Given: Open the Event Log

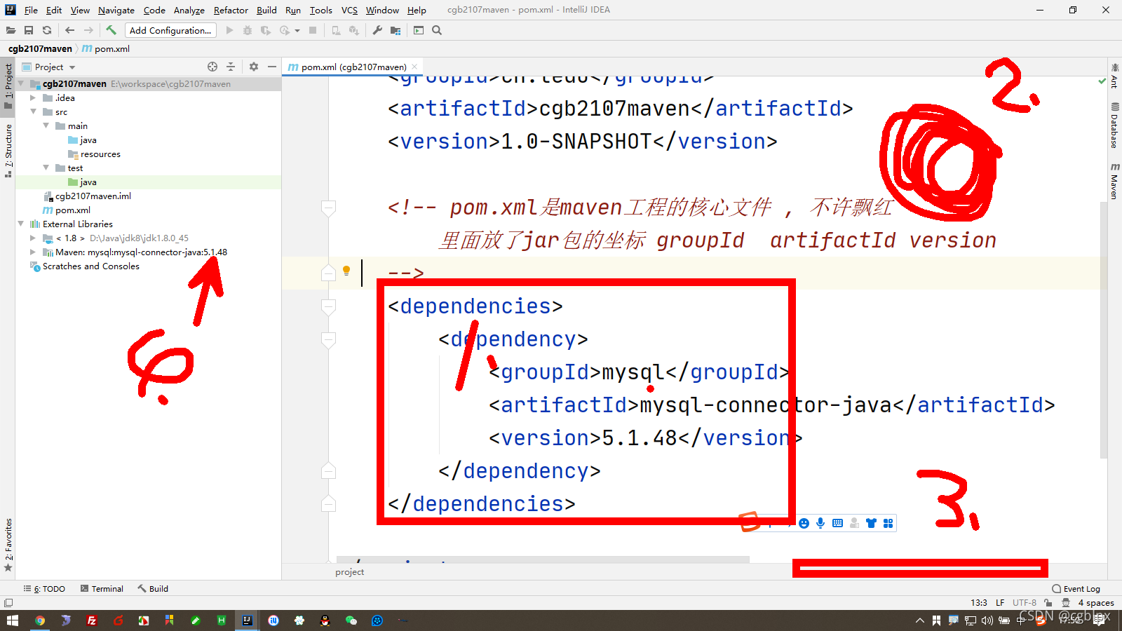Looking at the screenshot, I should point(1076,589).
